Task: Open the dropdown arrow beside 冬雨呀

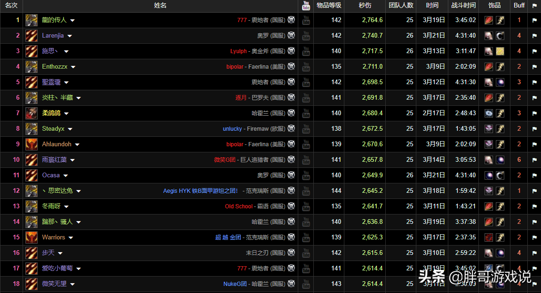Action: (66, 207)
